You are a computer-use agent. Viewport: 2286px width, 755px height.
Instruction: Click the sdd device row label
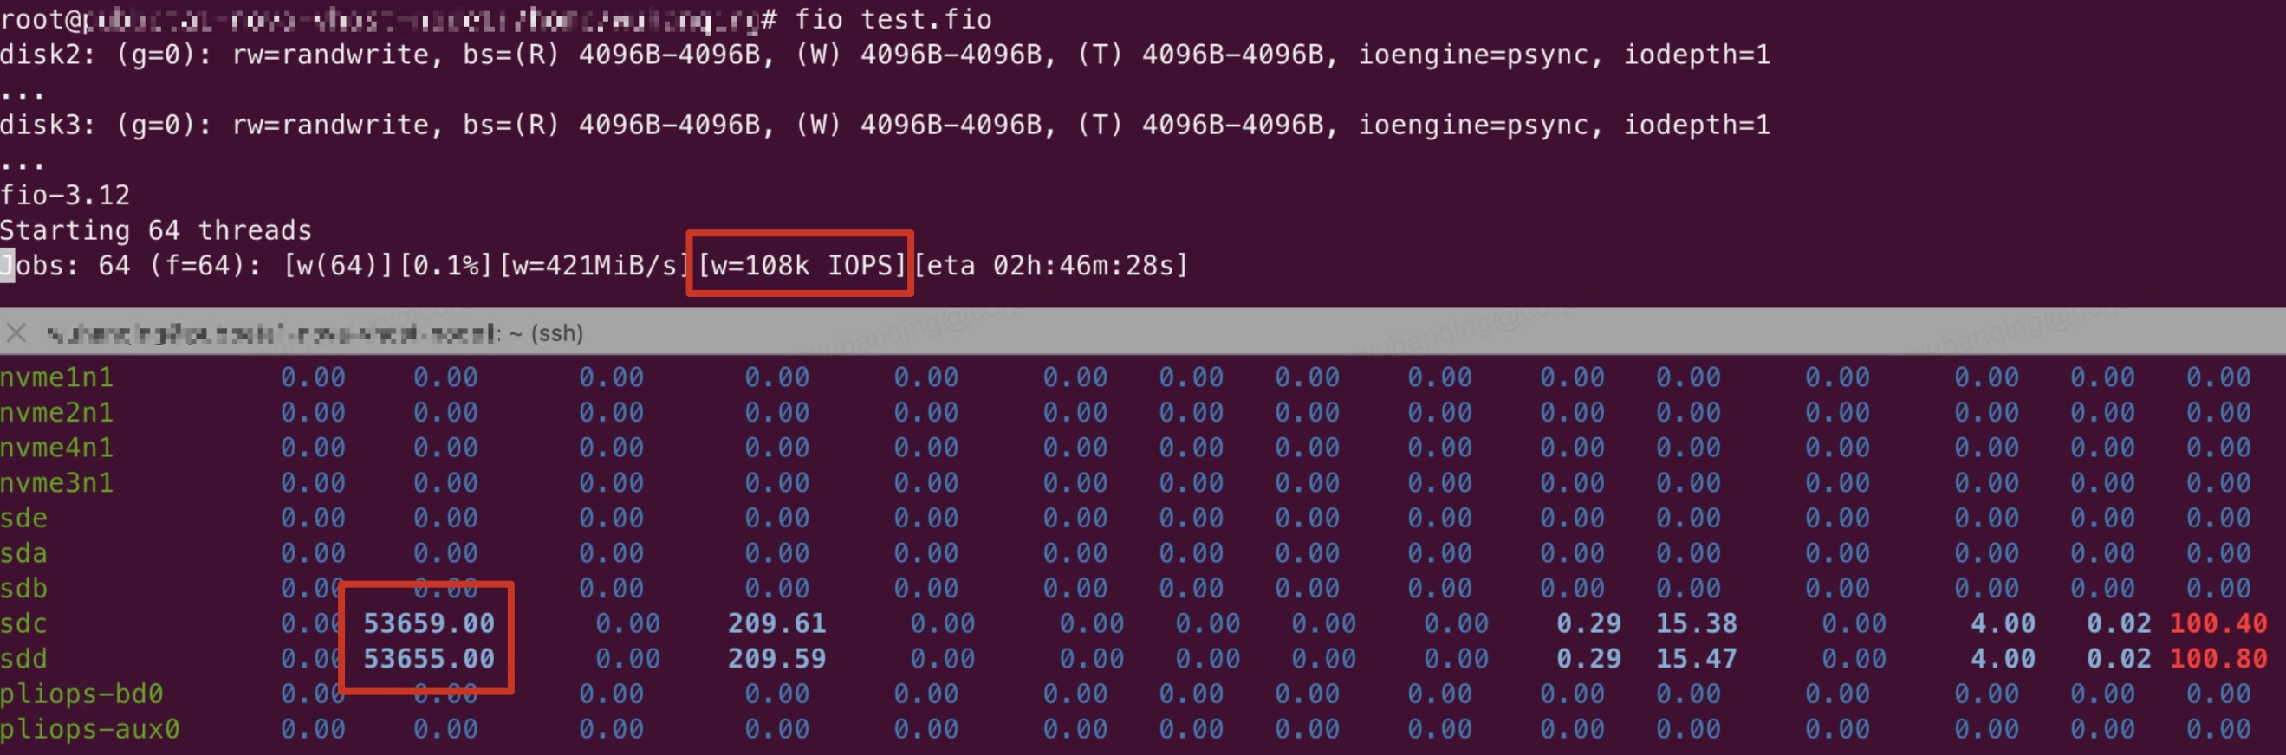(x=24, y=659)
